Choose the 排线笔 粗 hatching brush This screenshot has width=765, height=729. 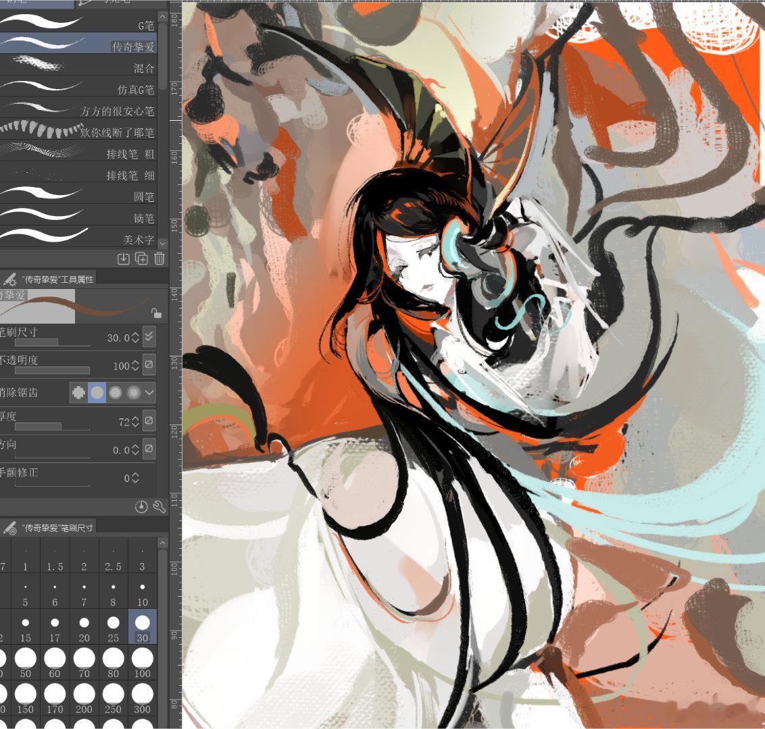[78, 150]
